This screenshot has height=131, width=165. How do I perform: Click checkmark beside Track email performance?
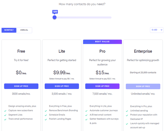[5, 119]
